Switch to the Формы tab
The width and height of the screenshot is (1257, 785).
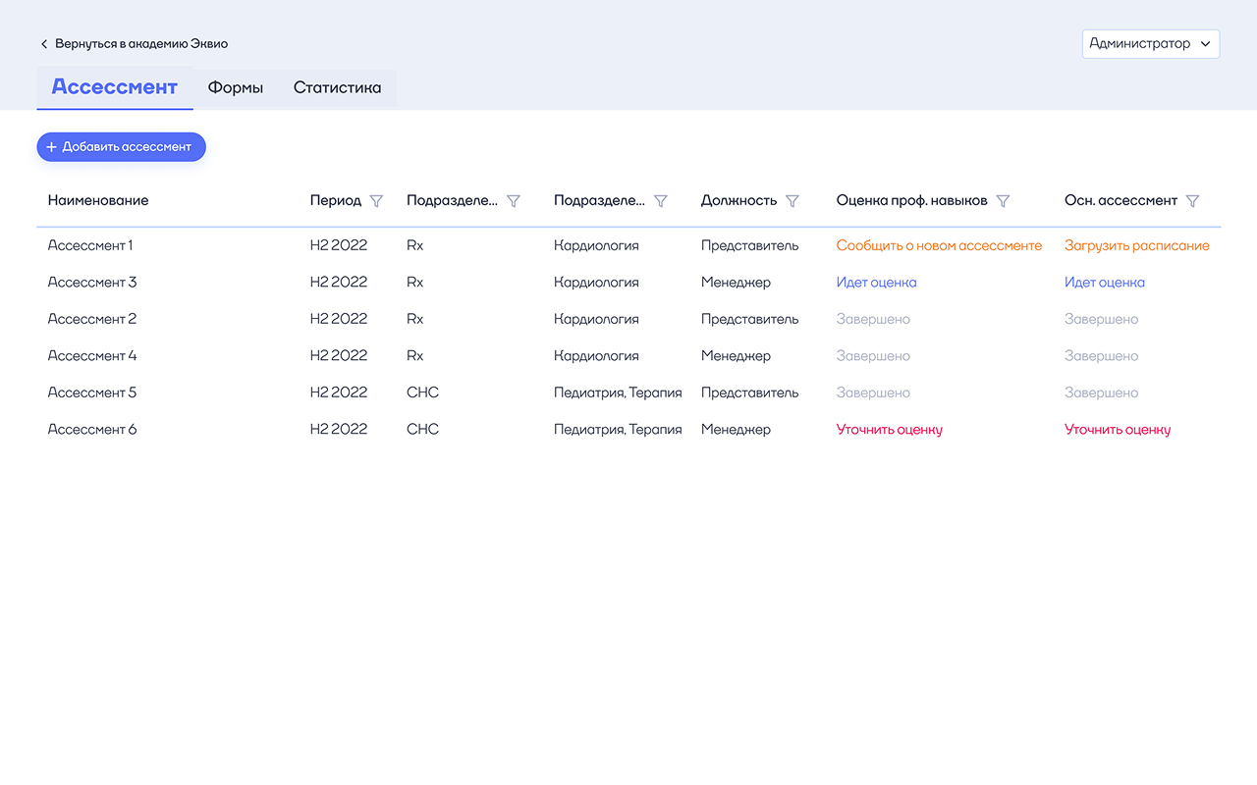(x=236, y=88)
